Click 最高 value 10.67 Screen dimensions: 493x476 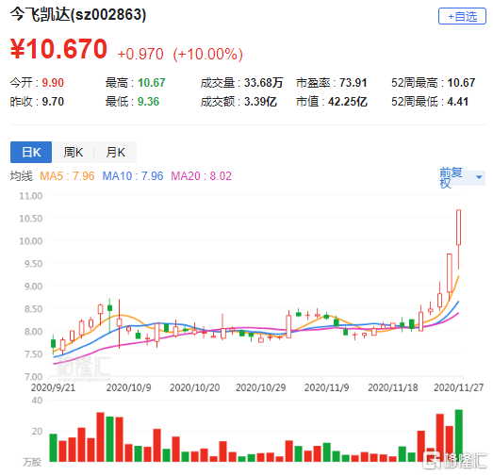click(x=151, y=83)
